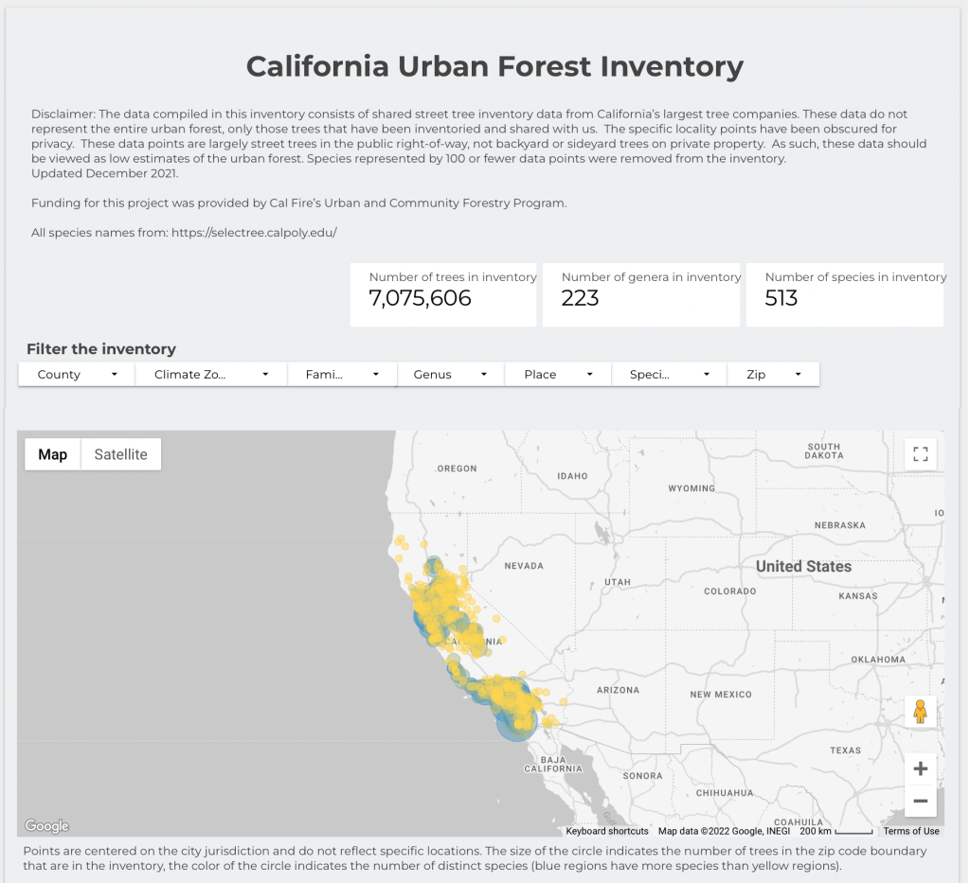Click the fullscreen map toggle icon
Image resolution: width=970 pixels, height=883 pixels.
pyautogui.click(x=920, y=453)
